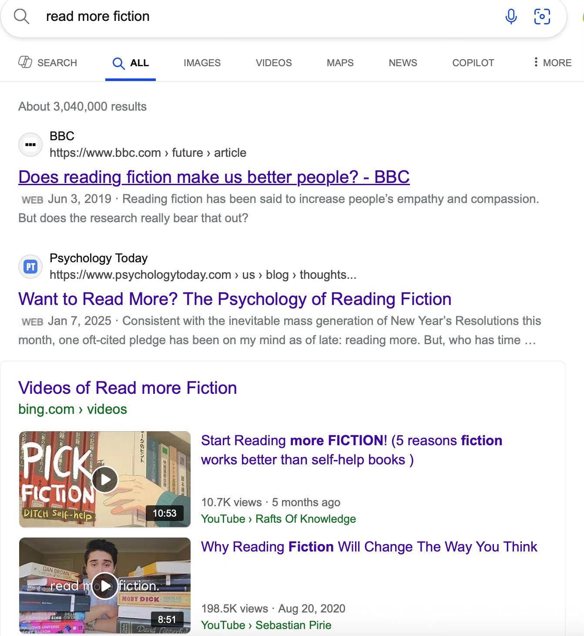The height and width of the screenshot is (636, 584).
Task: Click '10.7K views · 5 months ago' text
Action: 271,502
